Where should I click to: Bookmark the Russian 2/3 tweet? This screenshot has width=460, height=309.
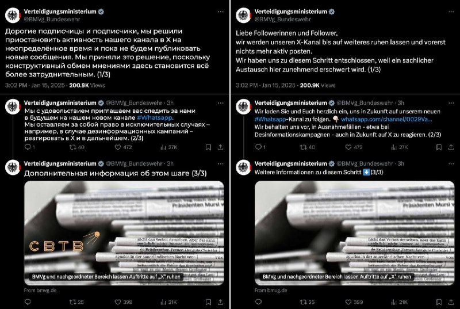(x=208, y=147)
